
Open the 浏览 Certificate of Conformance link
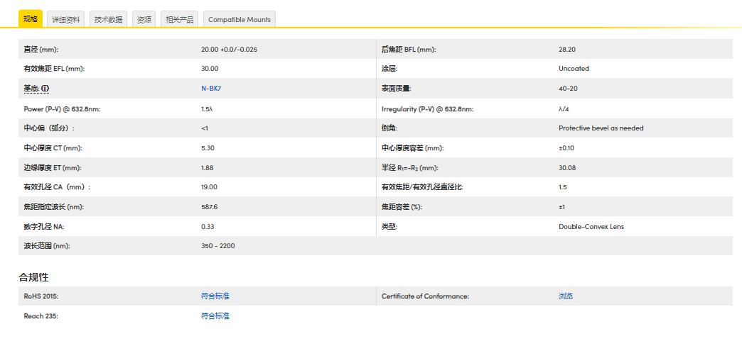(x=566, y=296)
